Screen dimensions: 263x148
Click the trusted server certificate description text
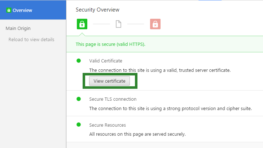point(160,70)
